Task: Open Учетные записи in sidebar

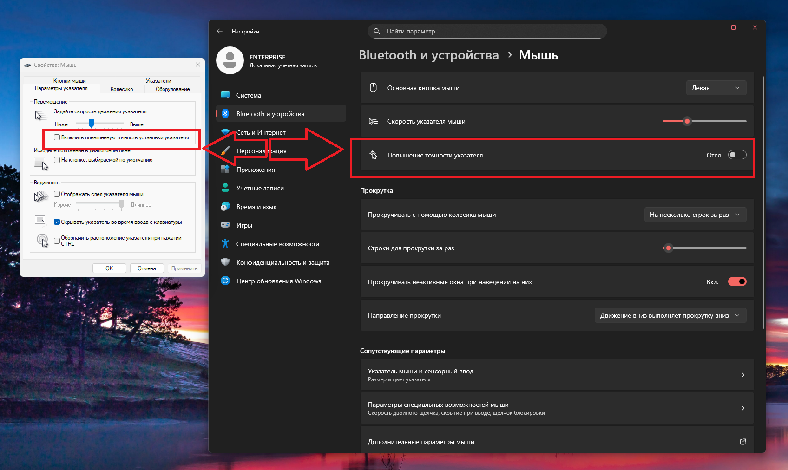Action: pyautogui.click(x=281, y=188)
